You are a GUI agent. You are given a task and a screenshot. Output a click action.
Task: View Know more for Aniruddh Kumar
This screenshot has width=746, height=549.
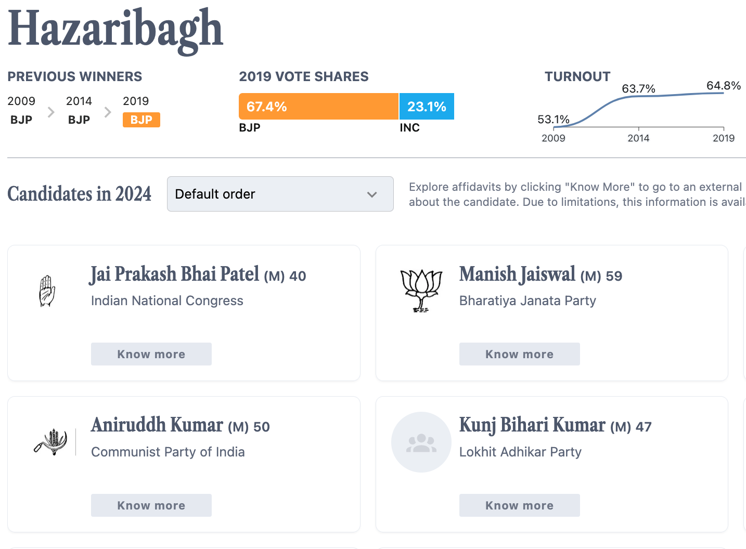(x=151, y=505)
